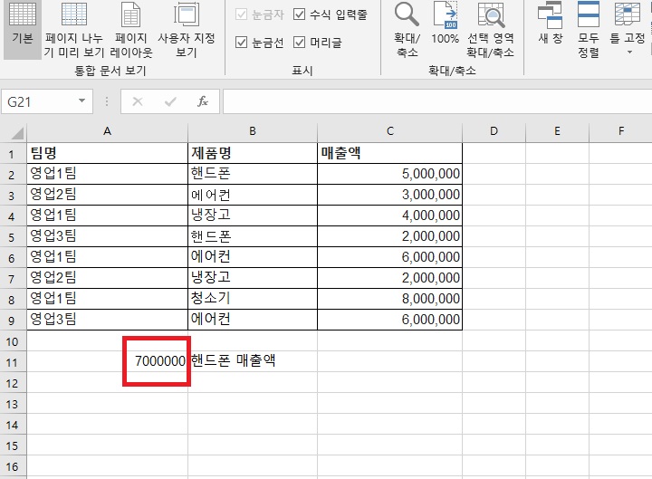Select cell with 3,000,000
Image resolution: width=652 pixels, height=479 pixels.
(389, 195)
